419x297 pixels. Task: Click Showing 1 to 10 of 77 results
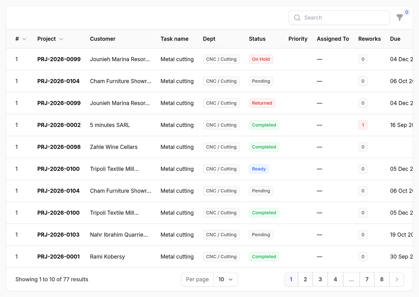click(52, 279)
